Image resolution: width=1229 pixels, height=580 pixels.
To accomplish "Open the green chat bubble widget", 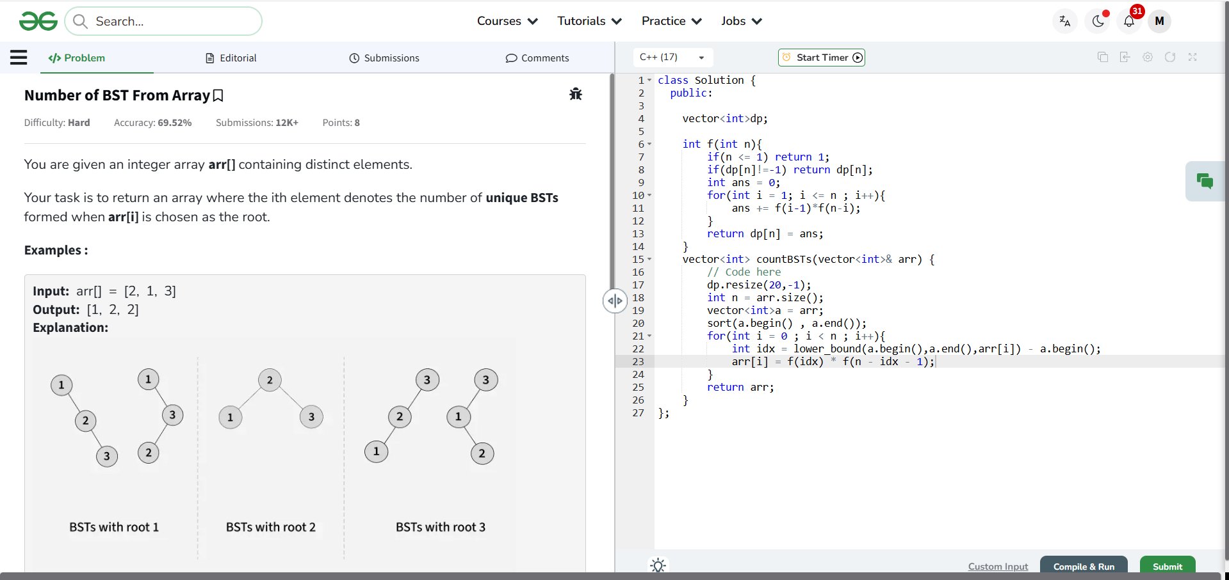I will [x=1205, y=182].
